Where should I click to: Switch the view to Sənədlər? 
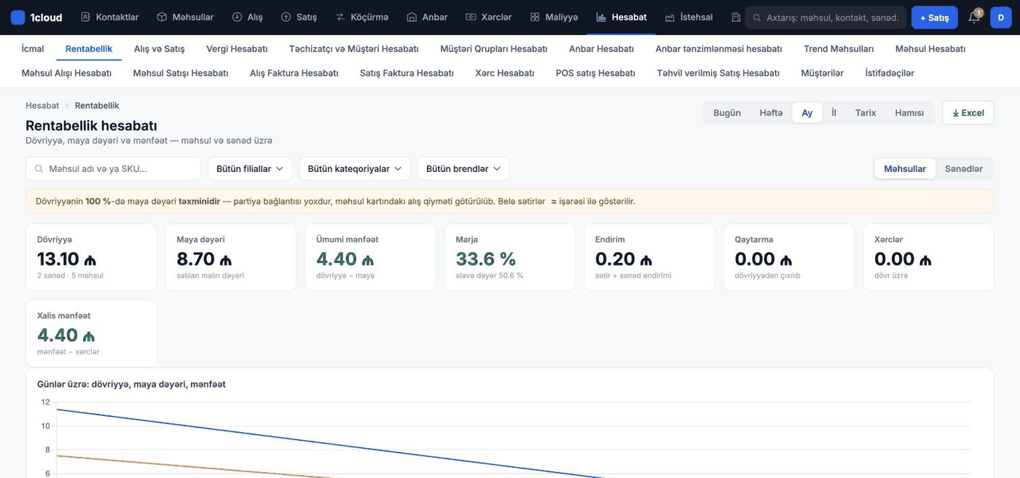point(964,168)
